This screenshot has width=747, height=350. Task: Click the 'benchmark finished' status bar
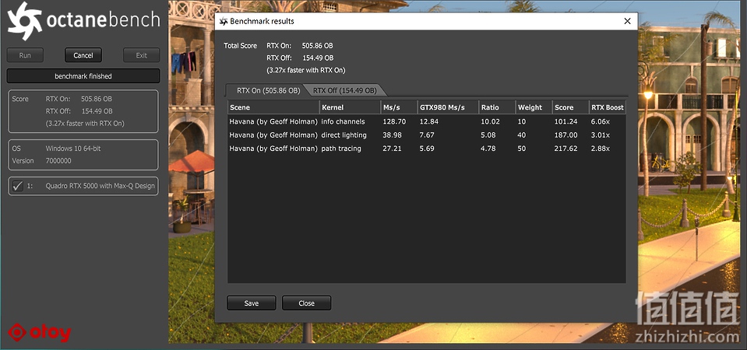(x=83, y=76)
